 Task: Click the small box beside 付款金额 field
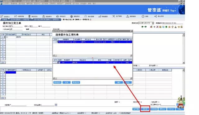click(56, 105)
